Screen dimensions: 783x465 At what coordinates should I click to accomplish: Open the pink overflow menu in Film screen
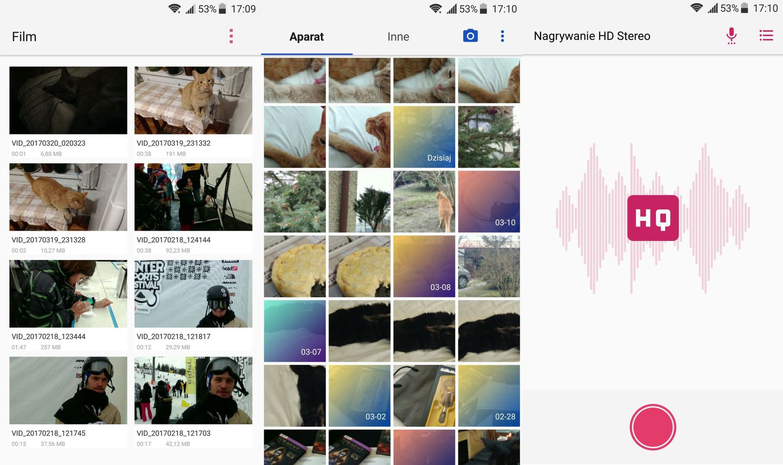point(231,36)
